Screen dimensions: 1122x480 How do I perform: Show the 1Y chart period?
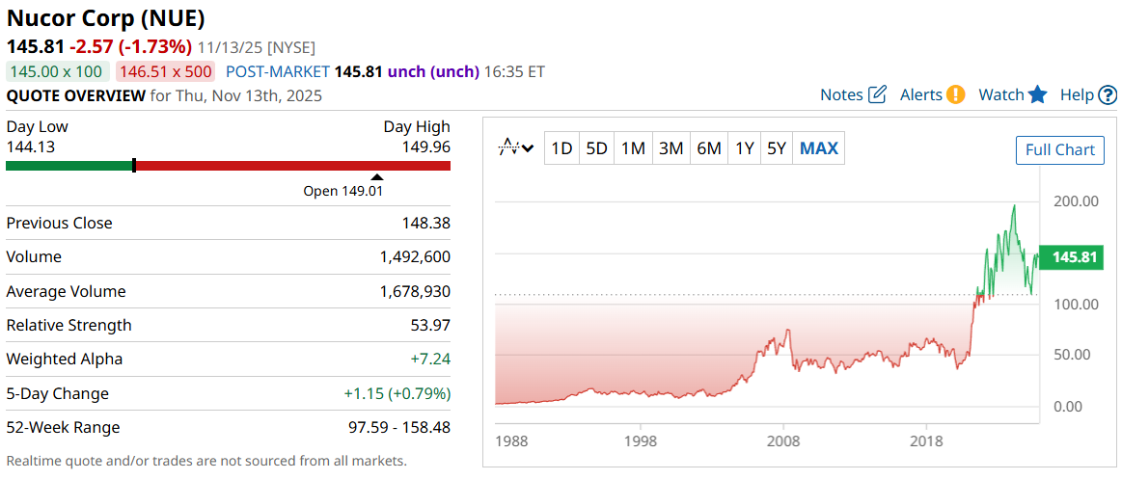tap(744, 148)
